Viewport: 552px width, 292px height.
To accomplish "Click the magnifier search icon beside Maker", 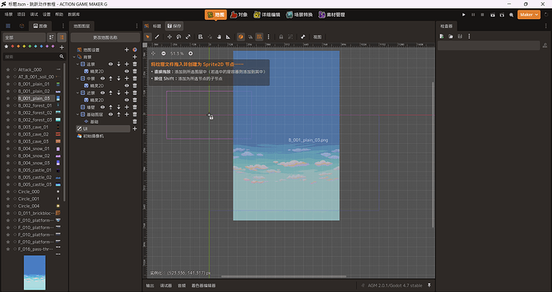I will point(511,14).
